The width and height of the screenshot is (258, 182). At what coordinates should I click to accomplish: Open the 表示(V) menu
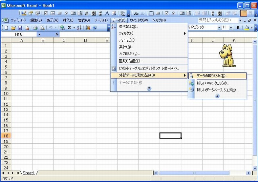tap(52, 20)
